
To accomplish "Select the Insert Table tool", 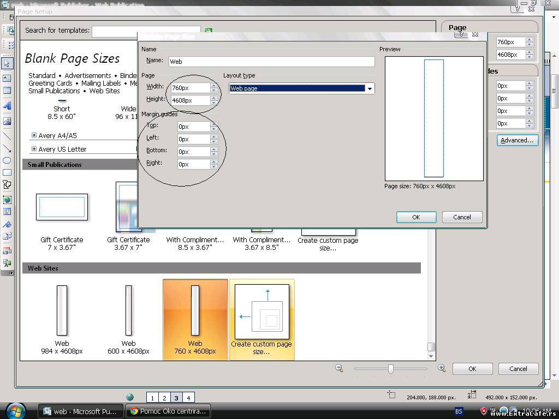I will pos(7,91).
